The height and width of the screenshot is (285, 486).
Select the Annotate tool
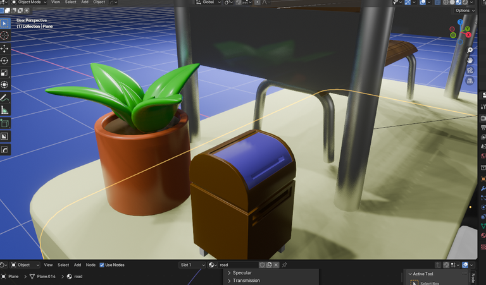[x=5, y=98]
